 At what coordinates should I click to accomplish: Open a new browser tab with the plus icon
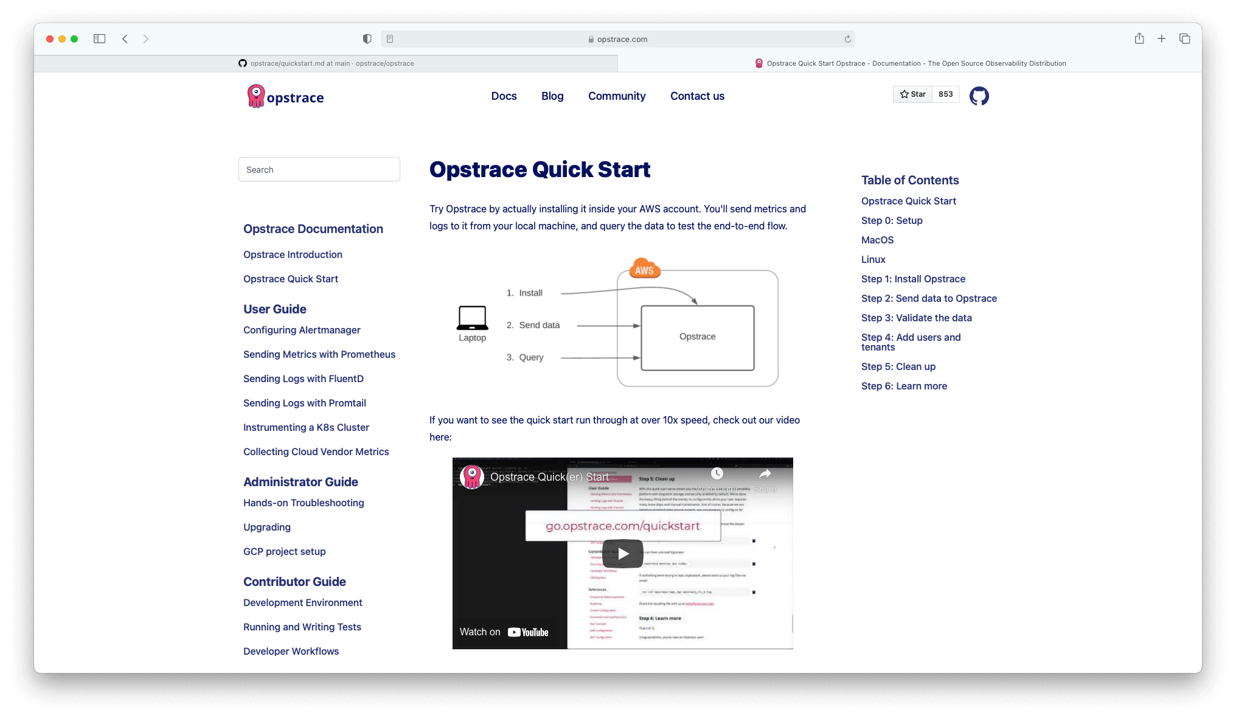point(1161,38)
